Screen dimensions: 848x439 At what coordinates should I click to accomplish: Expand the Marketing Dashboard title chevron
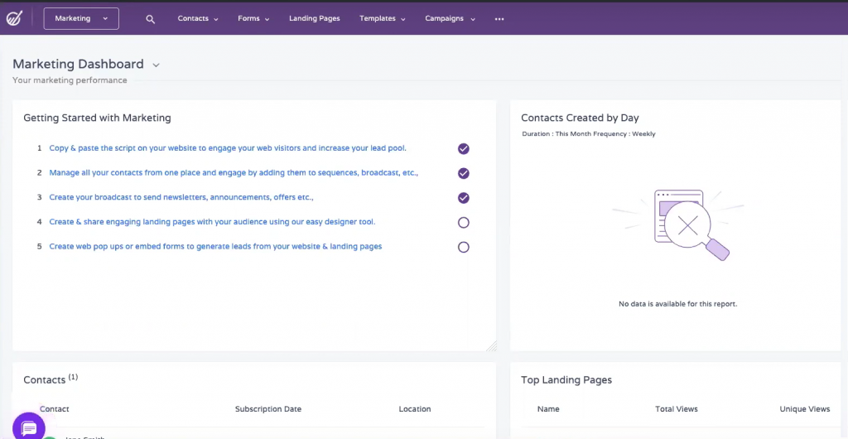[157, 65]
